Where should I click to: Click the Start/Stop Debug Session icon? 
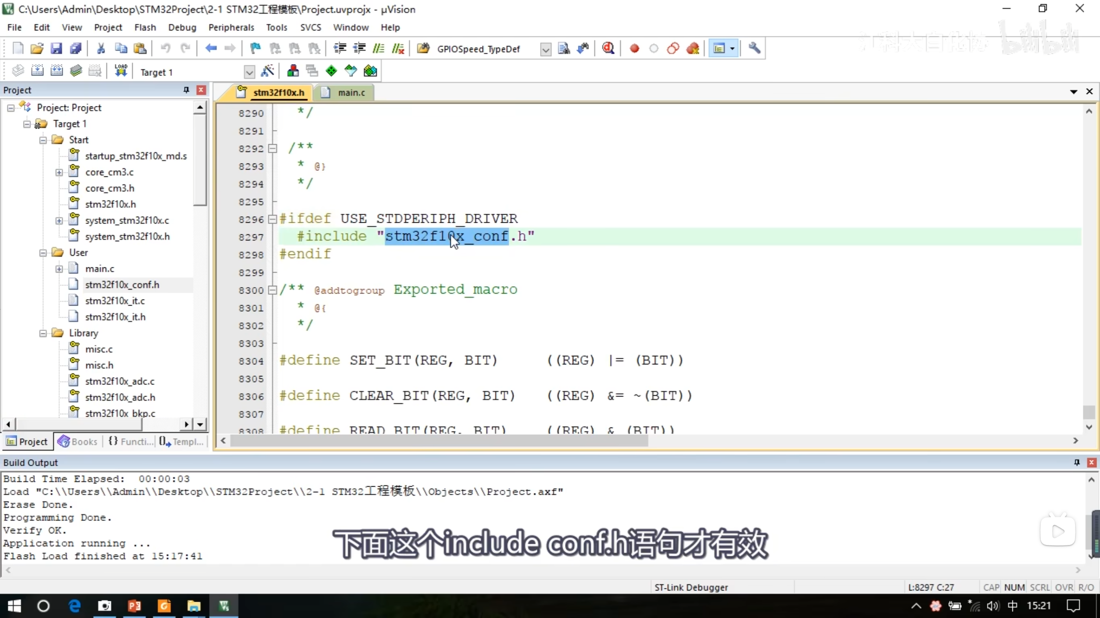coord(608,48)
